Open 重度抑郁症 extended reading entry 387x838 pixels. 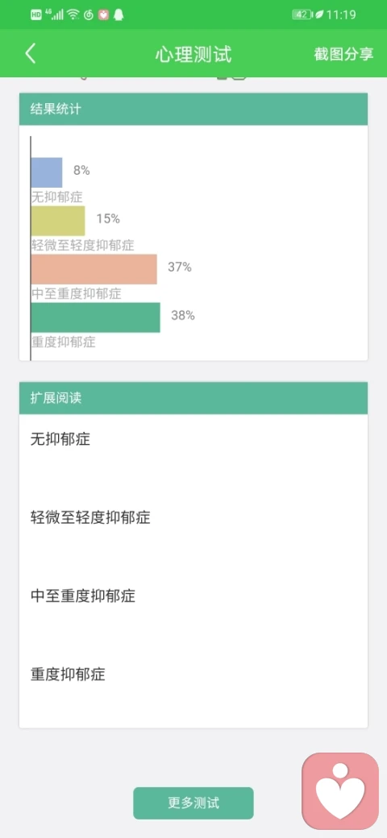(x=68, y=674)
